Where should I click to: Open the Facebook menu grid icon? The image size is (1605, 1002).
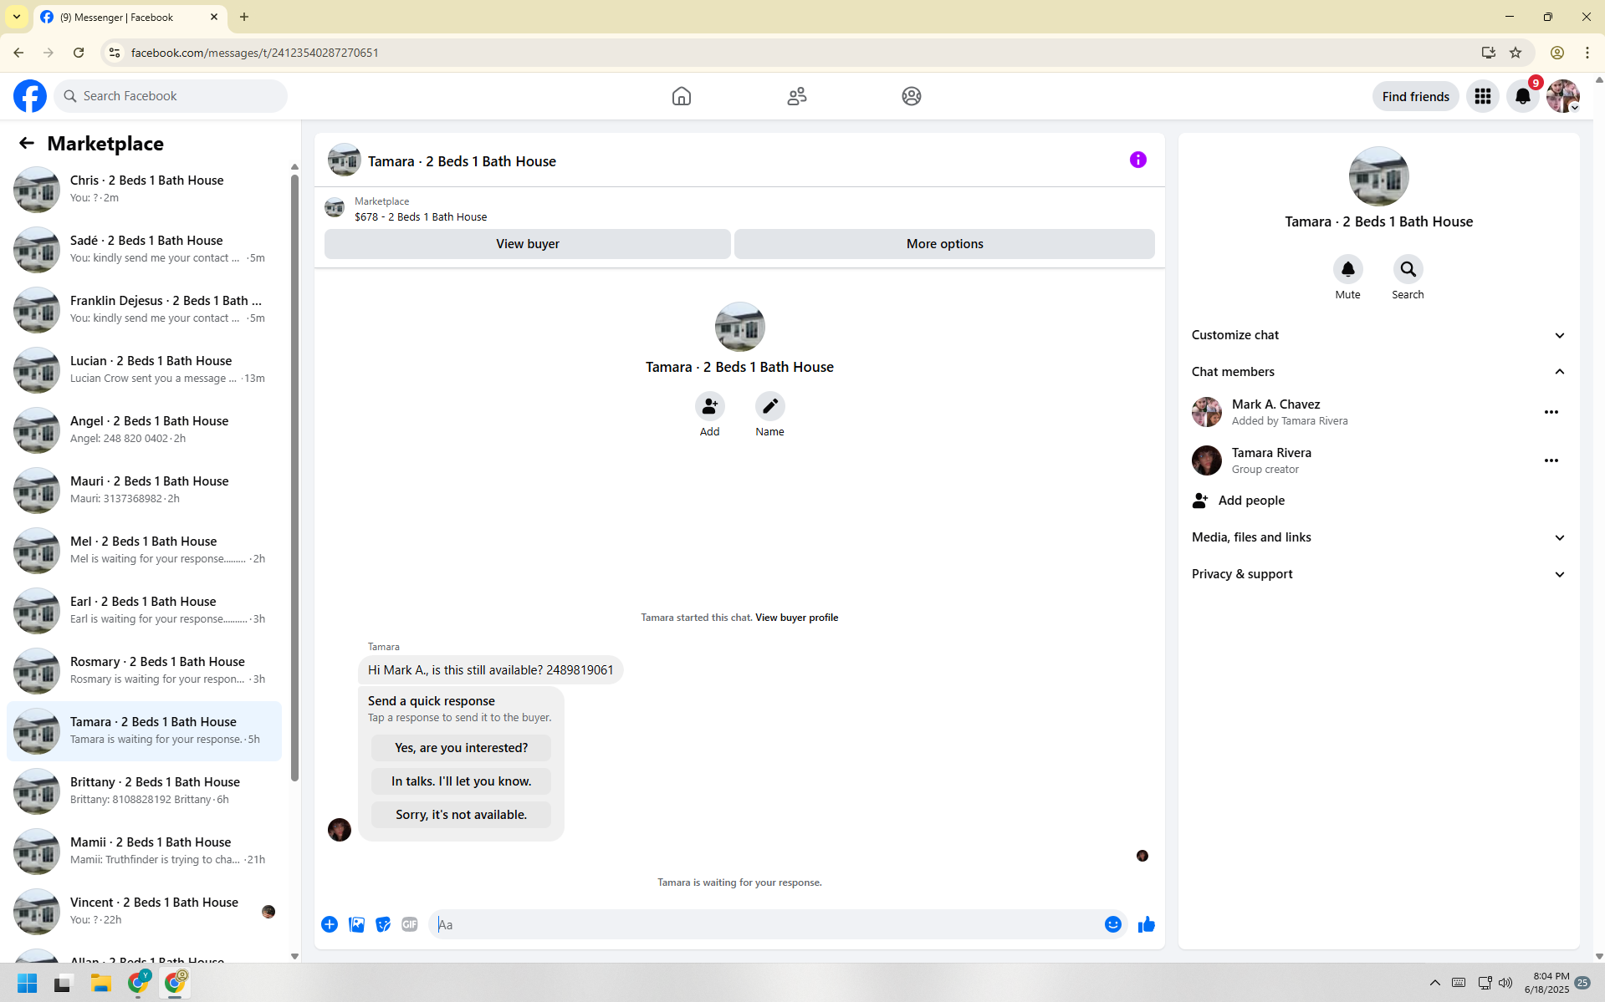pyautogui.click(x=1483, y=96)
